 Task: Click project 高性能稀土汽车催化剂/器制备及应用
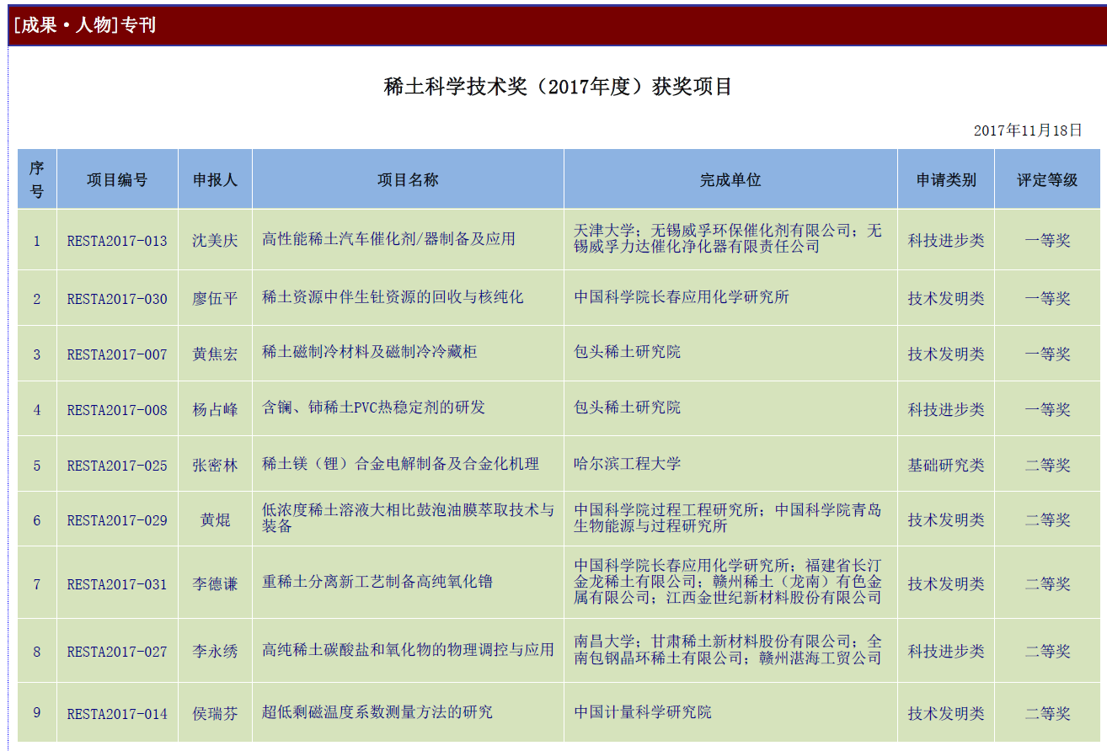pyautogui.click(x=388, y=239)
